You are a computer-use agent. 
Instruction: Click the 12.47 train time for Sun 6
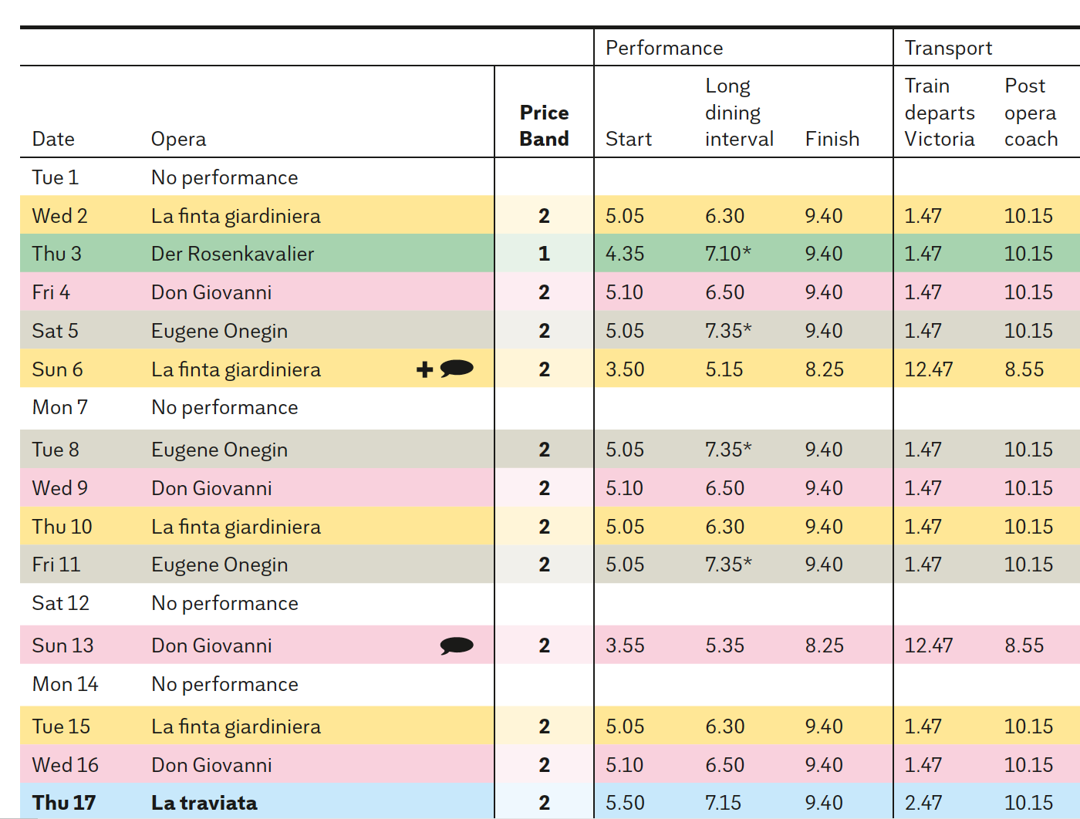[x=928, y=369]
